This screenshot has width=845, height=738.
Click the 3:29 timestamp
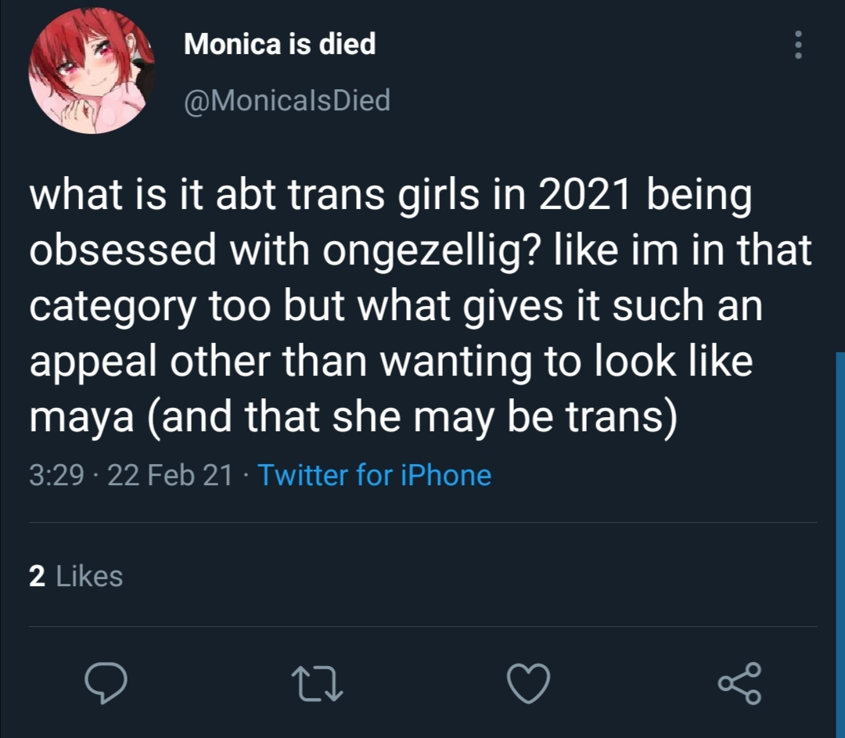(56, 475)
